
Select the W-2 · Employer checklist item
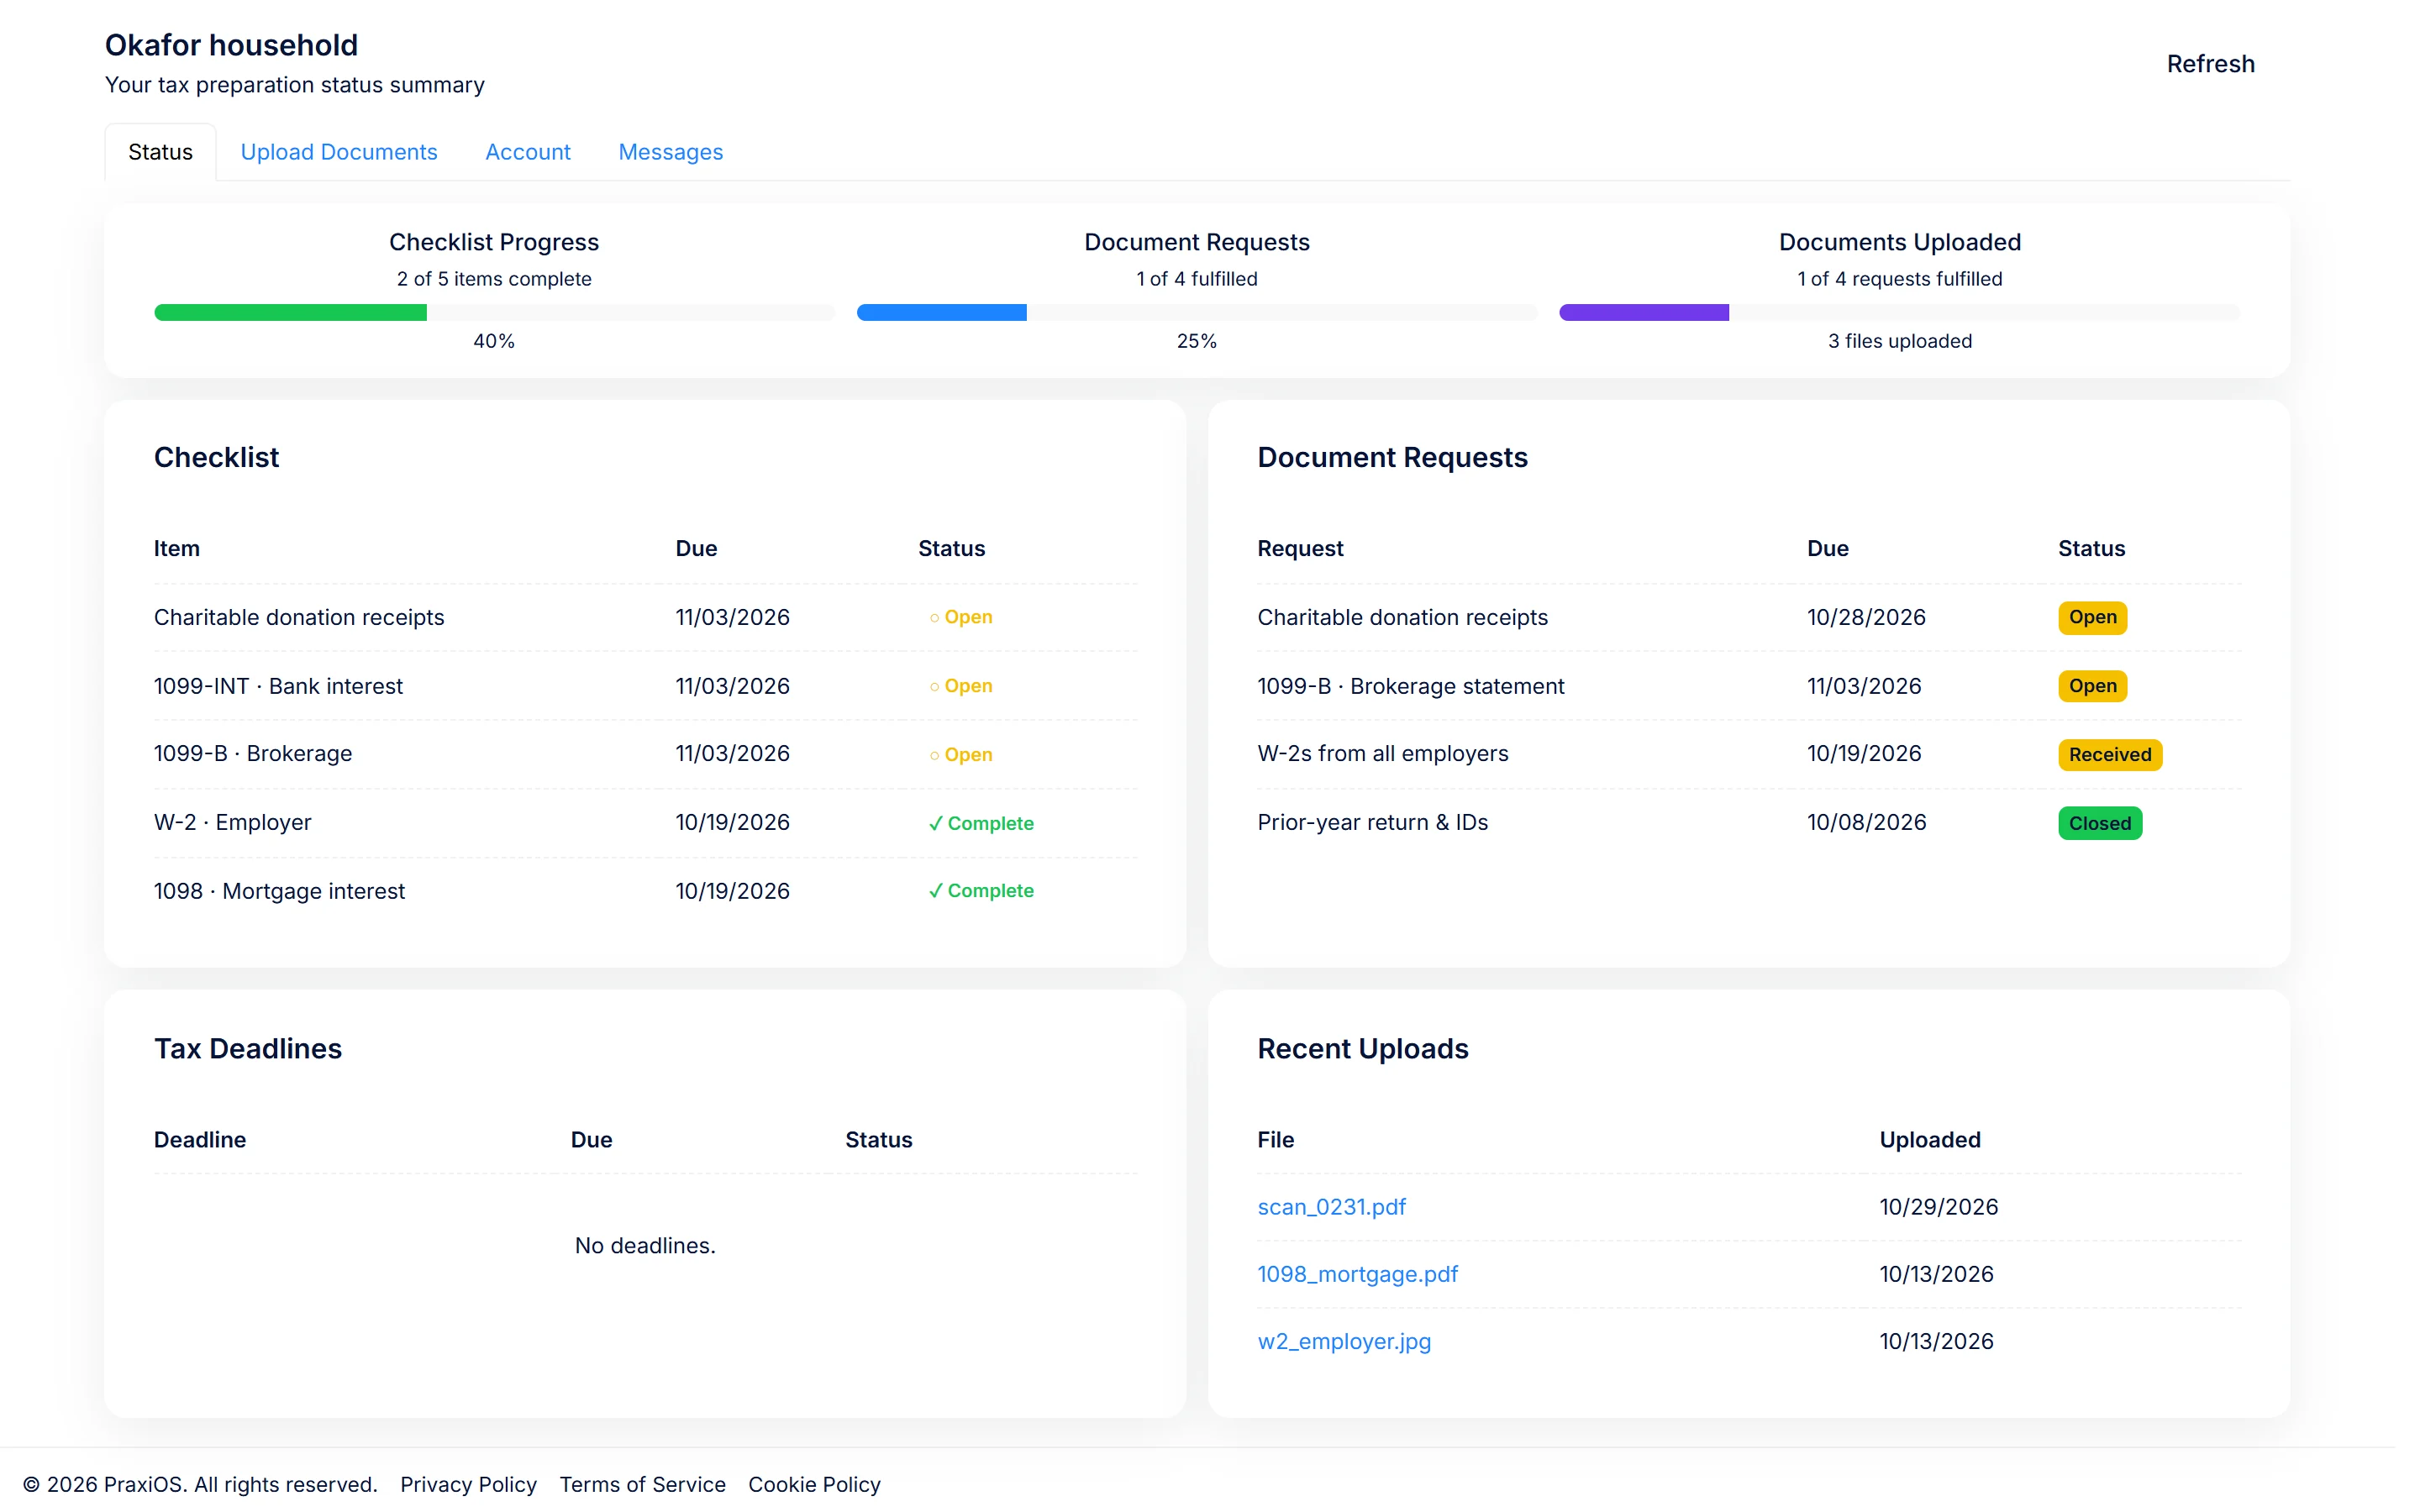click(x=232, y=823)
